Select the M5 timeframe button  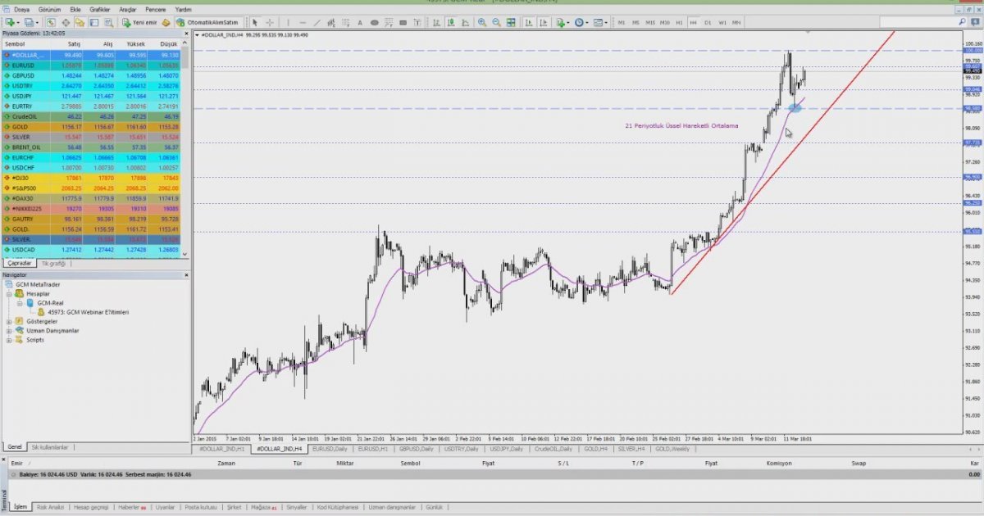click(635, 23)
